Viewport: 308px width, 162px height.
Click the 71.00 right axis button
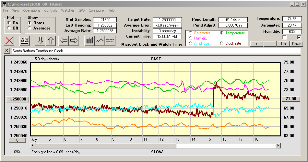(x=291, y=99)
